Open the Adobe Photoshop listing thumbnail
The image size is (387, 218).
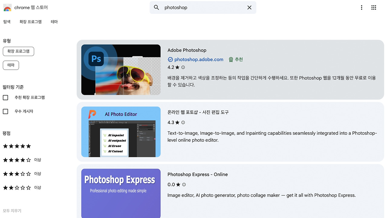point(121,69)
